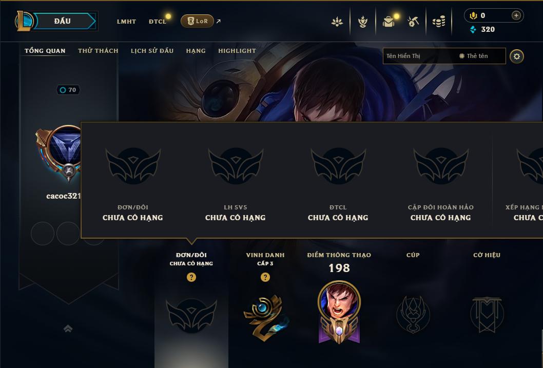Image resolution: width=543 pixels, height=368 pixels.
Task: Open the profile settings gear
Action: pyautogui.click(x=517, y=56)
